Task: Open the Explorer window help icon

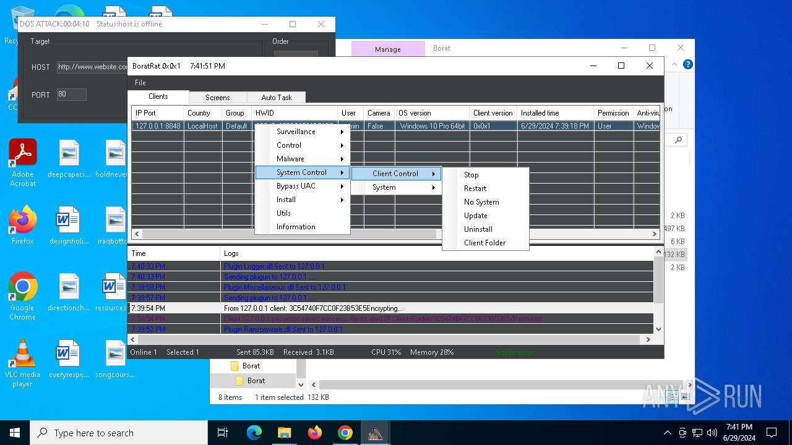Action: [x=687, y=64]
